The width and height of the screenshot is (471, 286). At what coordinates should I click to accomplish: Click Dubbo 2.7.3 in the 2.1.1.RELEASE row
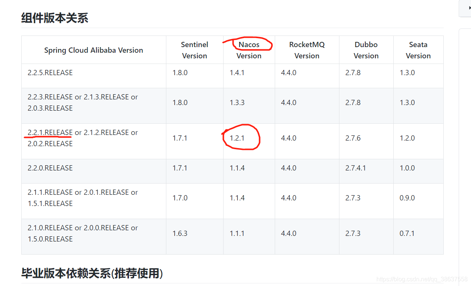(x=366, y=201)
